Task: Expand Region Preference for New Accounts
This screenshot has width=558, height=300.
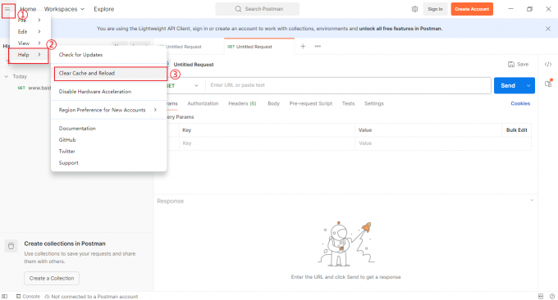Action: pos(108,110)
